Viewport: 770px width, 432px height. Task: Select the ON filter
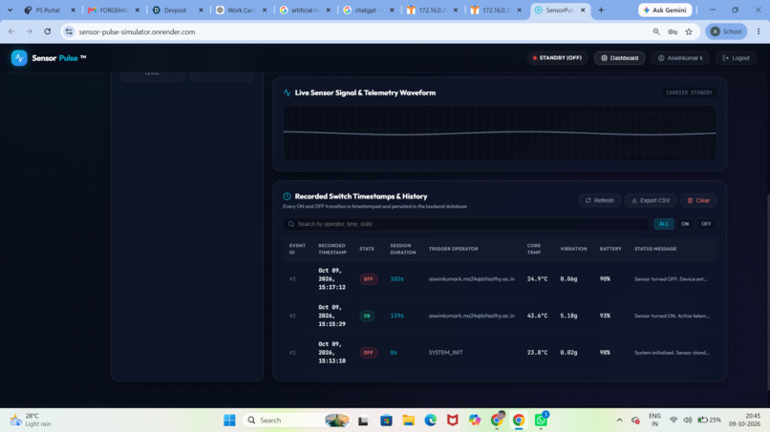pyautogui.click(x=685, y=223)
